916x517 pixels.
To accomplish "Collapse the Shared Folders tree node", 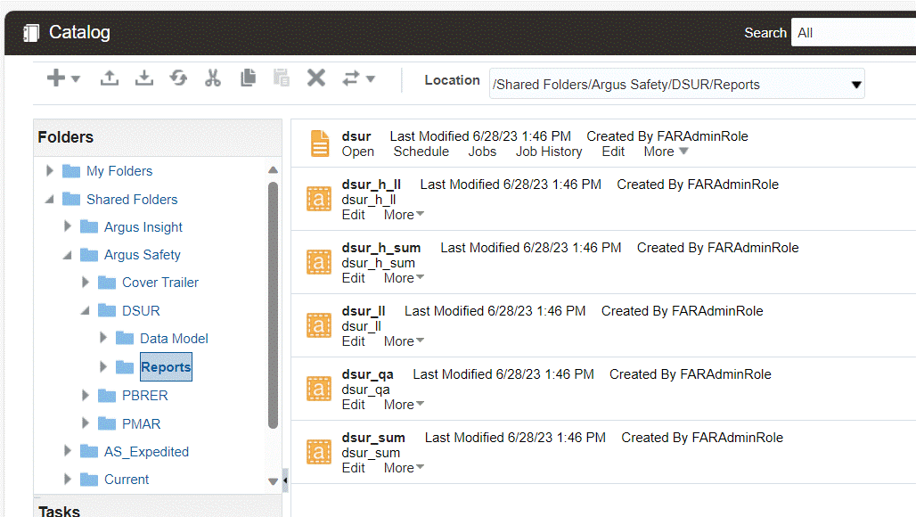I will click(50, 199).
